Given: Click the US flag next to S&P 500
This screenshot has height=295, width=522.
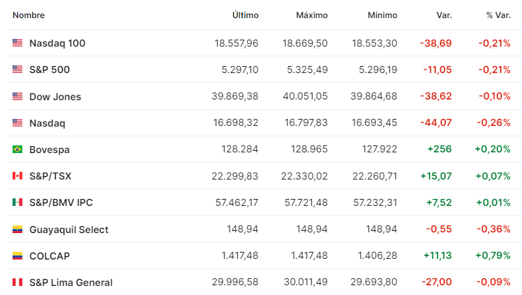Looking at the screenshot, I should pos(17,70).
